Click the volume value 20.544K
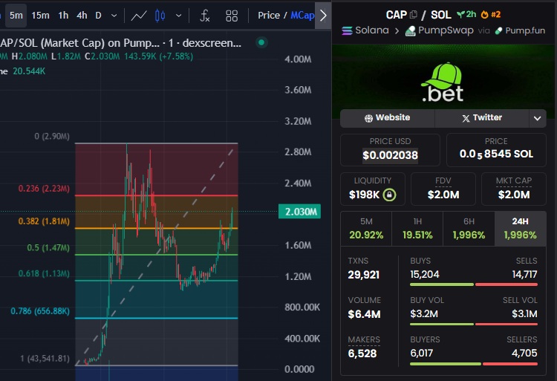The image size is (557, 381). (x=29, y=71)
